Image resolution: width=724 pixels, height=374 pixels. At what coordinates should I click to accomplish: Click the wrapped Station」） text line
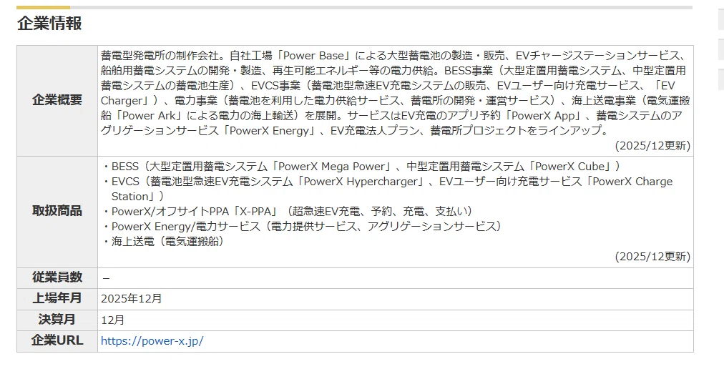click(137, 197)
